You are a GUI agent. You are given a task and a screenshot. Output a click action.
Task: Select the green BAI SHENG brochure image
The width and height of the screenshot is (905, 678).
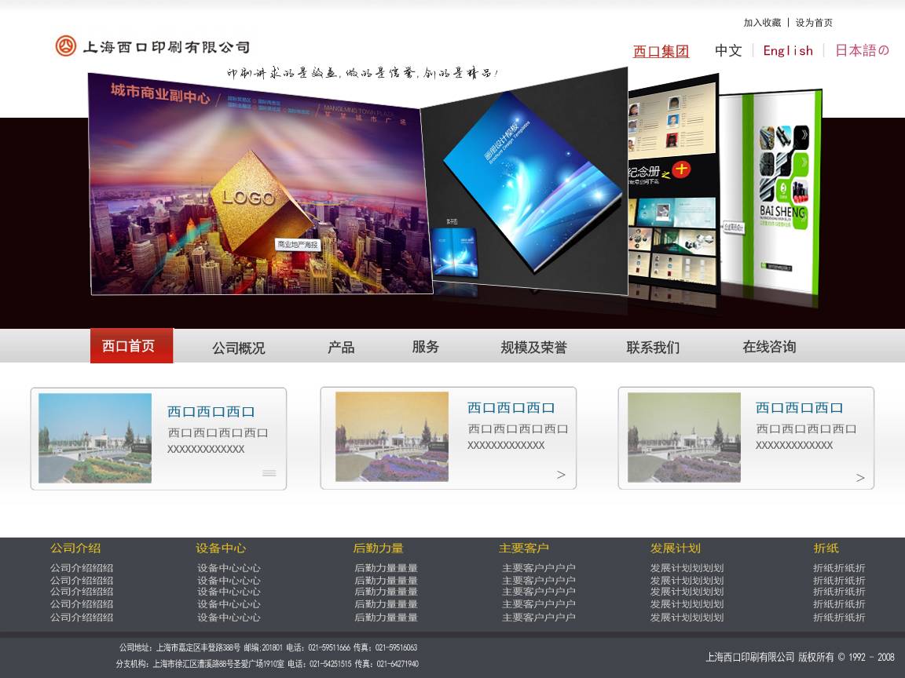click(770, 188)
